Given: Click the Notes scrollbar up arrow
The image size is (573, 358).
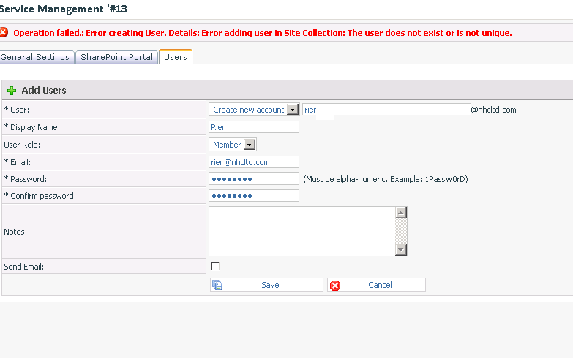Looking at the screenshot, I should point(400,213).
